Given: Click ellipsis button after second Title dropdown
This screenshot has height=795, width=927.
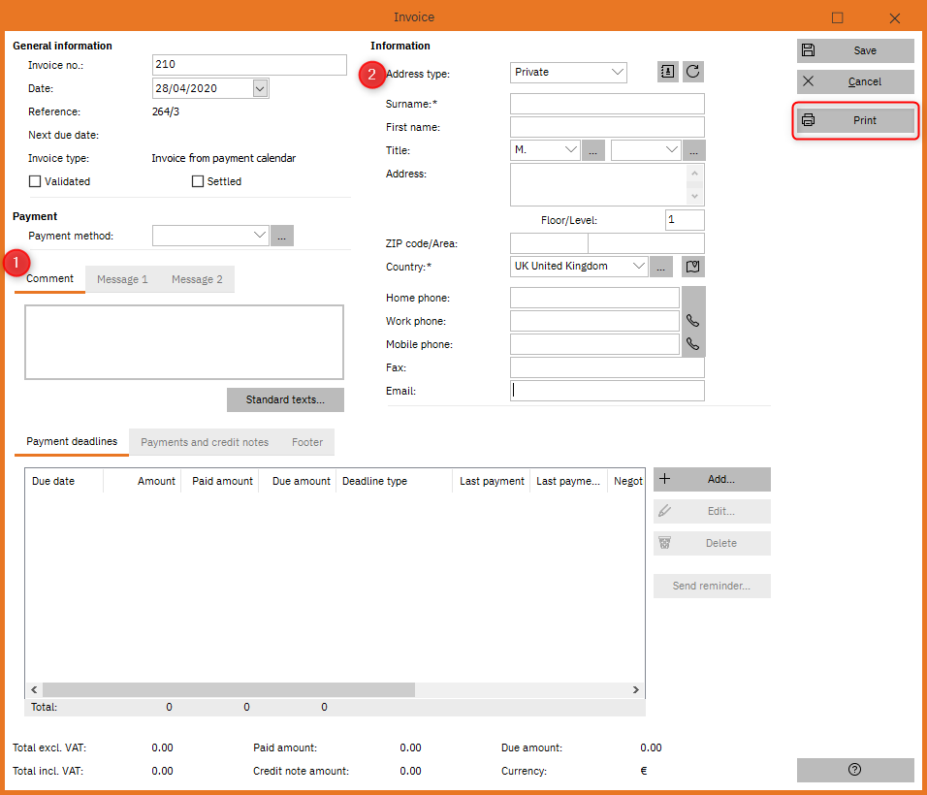Looking at the screenshot, I should [694, 150].
